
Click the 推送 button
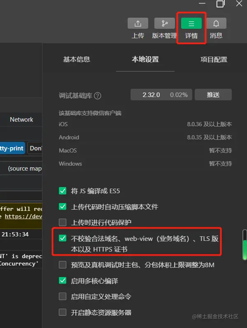(x=213, y=95)
